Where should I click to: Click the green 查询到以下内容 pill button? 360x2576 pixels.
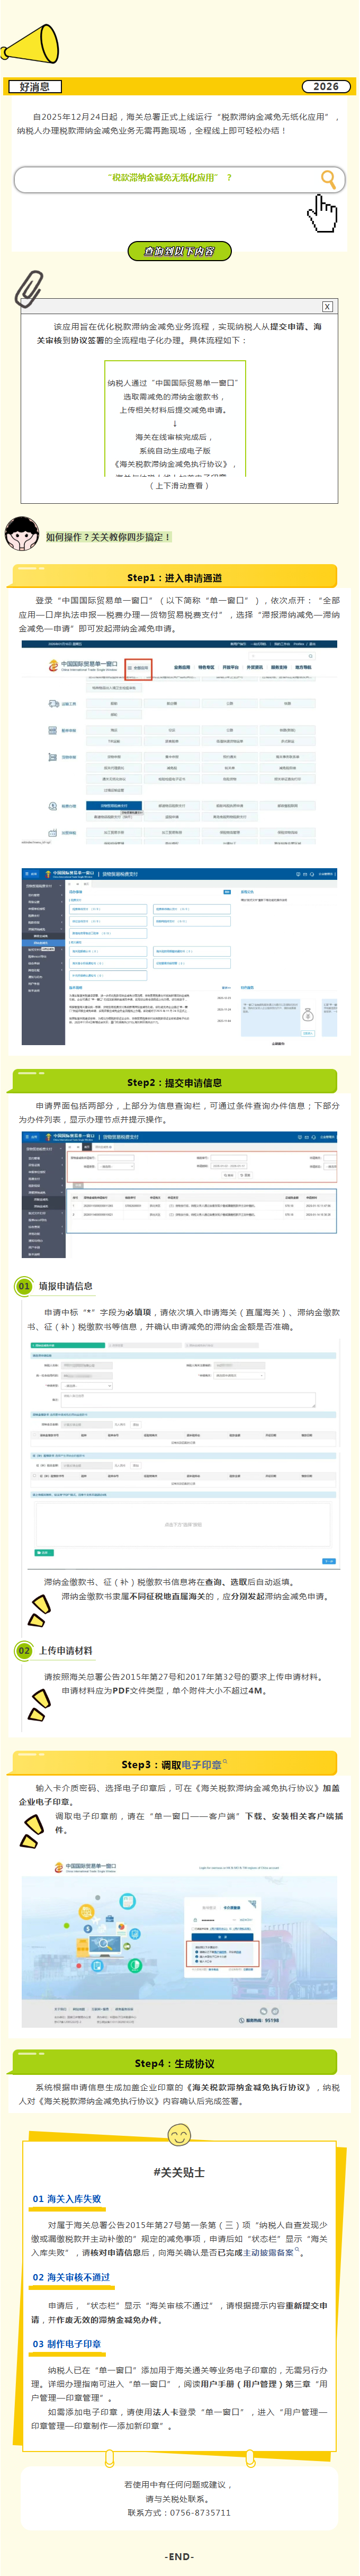pos(180,251)
